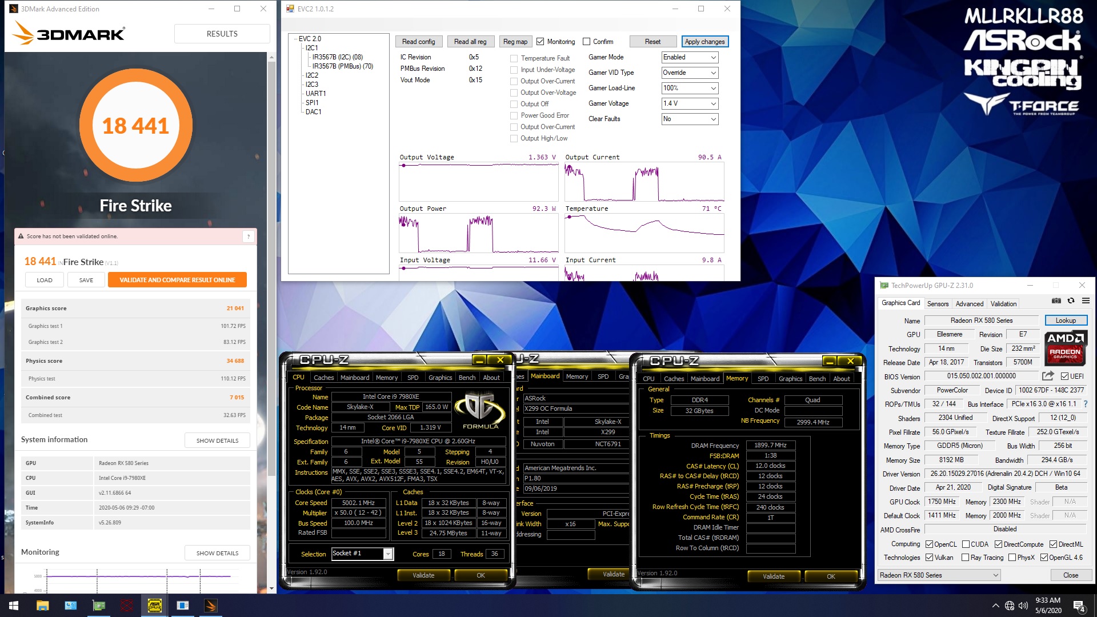Open the notification center icon
Screen dimensions: 1097x617
coord(1079,606)
